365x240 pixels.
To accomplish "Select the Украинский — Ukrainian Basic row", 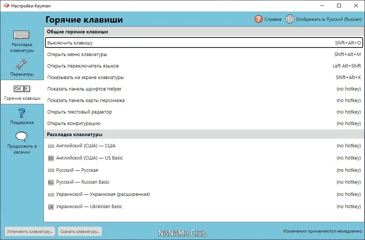I will coord(204,207).
